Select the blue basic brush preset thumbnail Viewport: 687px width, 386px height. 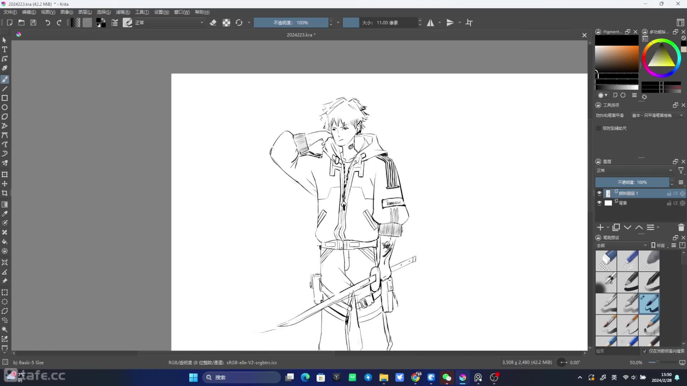649,304
